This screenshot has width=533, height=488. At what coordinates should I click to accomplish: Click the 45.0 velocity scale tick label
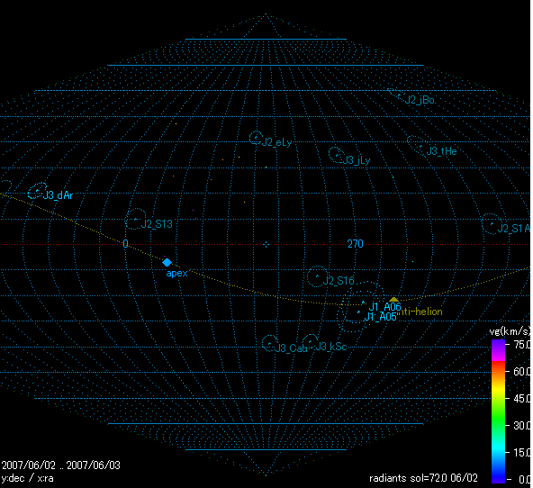[522, 398]
